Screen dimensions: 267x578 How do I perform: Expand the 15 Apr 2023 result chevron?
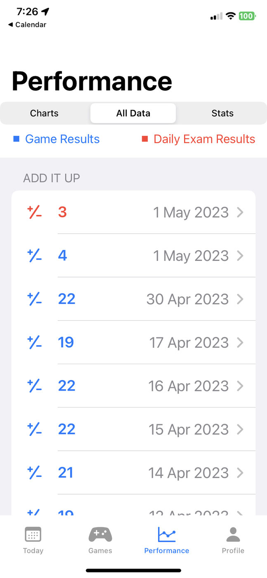[240, 429]
